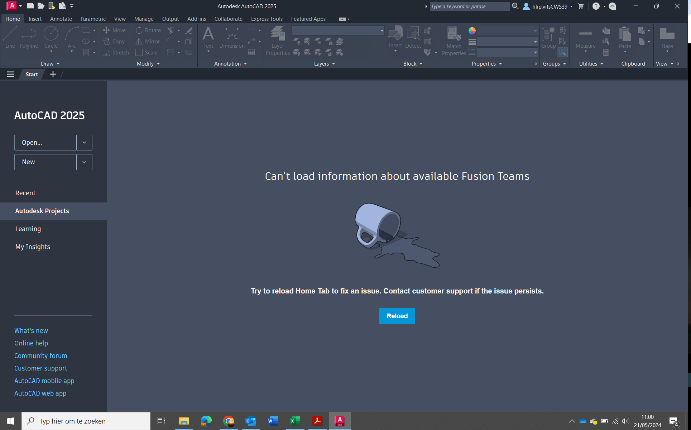
Task: Open the Dimension annotation tool
Action: (x=232, y=37)
